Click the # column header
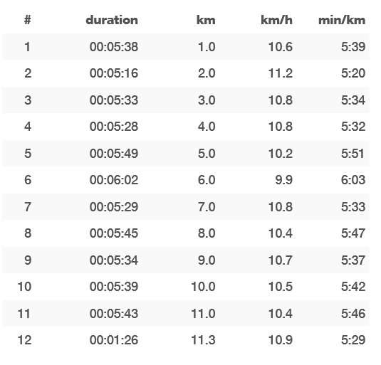Image resolution: width=381 pixels, height=365 pixels. (28, 20)
